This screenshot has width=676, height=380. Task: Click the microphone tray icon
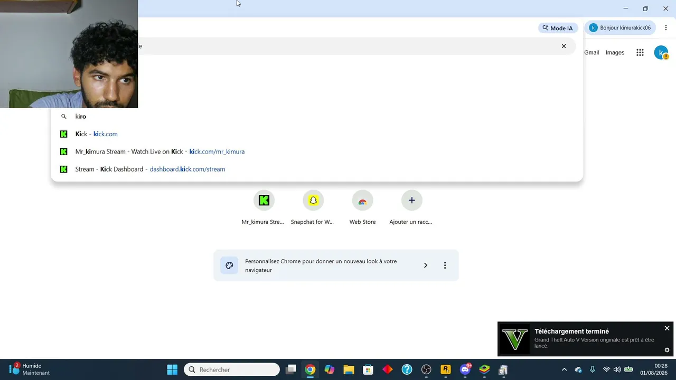click(x=593, y=369)
